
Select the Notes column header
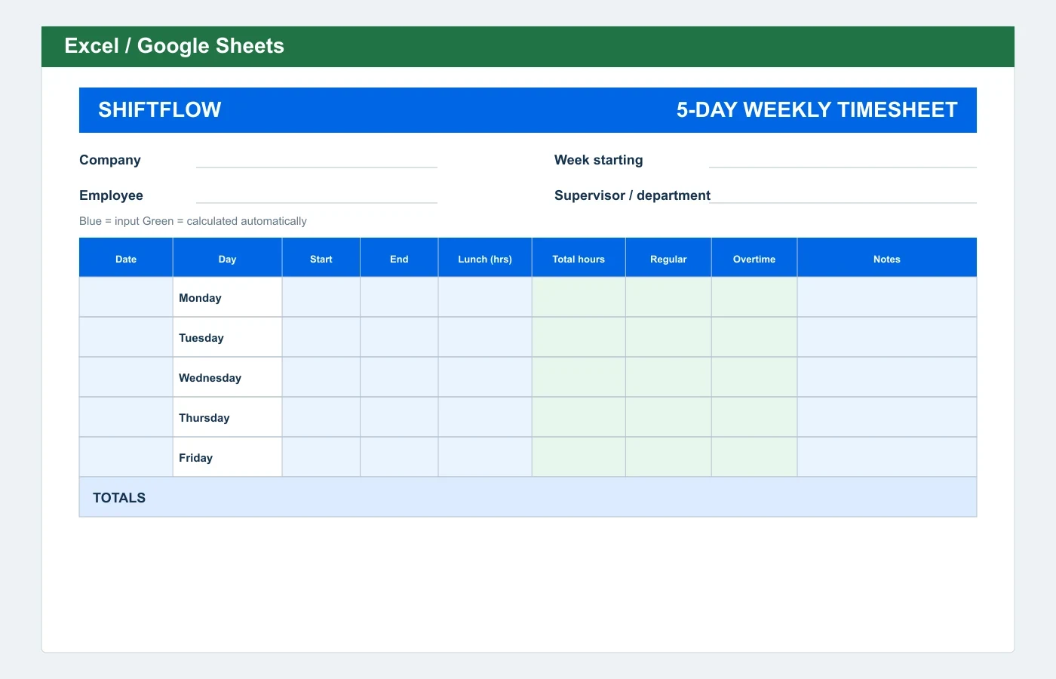887,258
